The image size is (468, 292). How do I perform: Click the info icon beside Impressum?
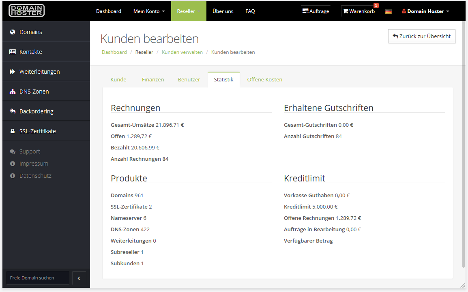tap(13, 164)
